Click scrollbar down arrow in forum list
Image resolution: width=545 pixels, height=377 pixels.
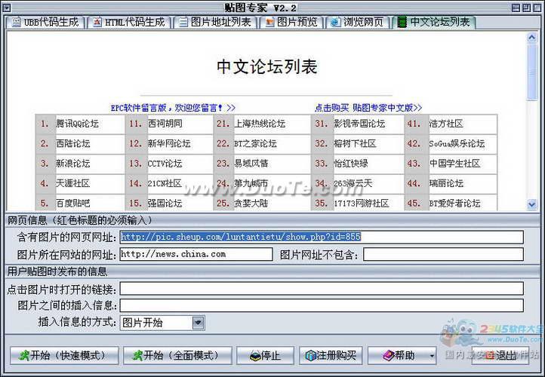pyautogui.click(x=532, y=204)
